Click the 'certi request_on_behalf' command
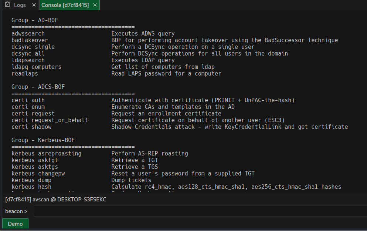367x231 pixels. 50,120
